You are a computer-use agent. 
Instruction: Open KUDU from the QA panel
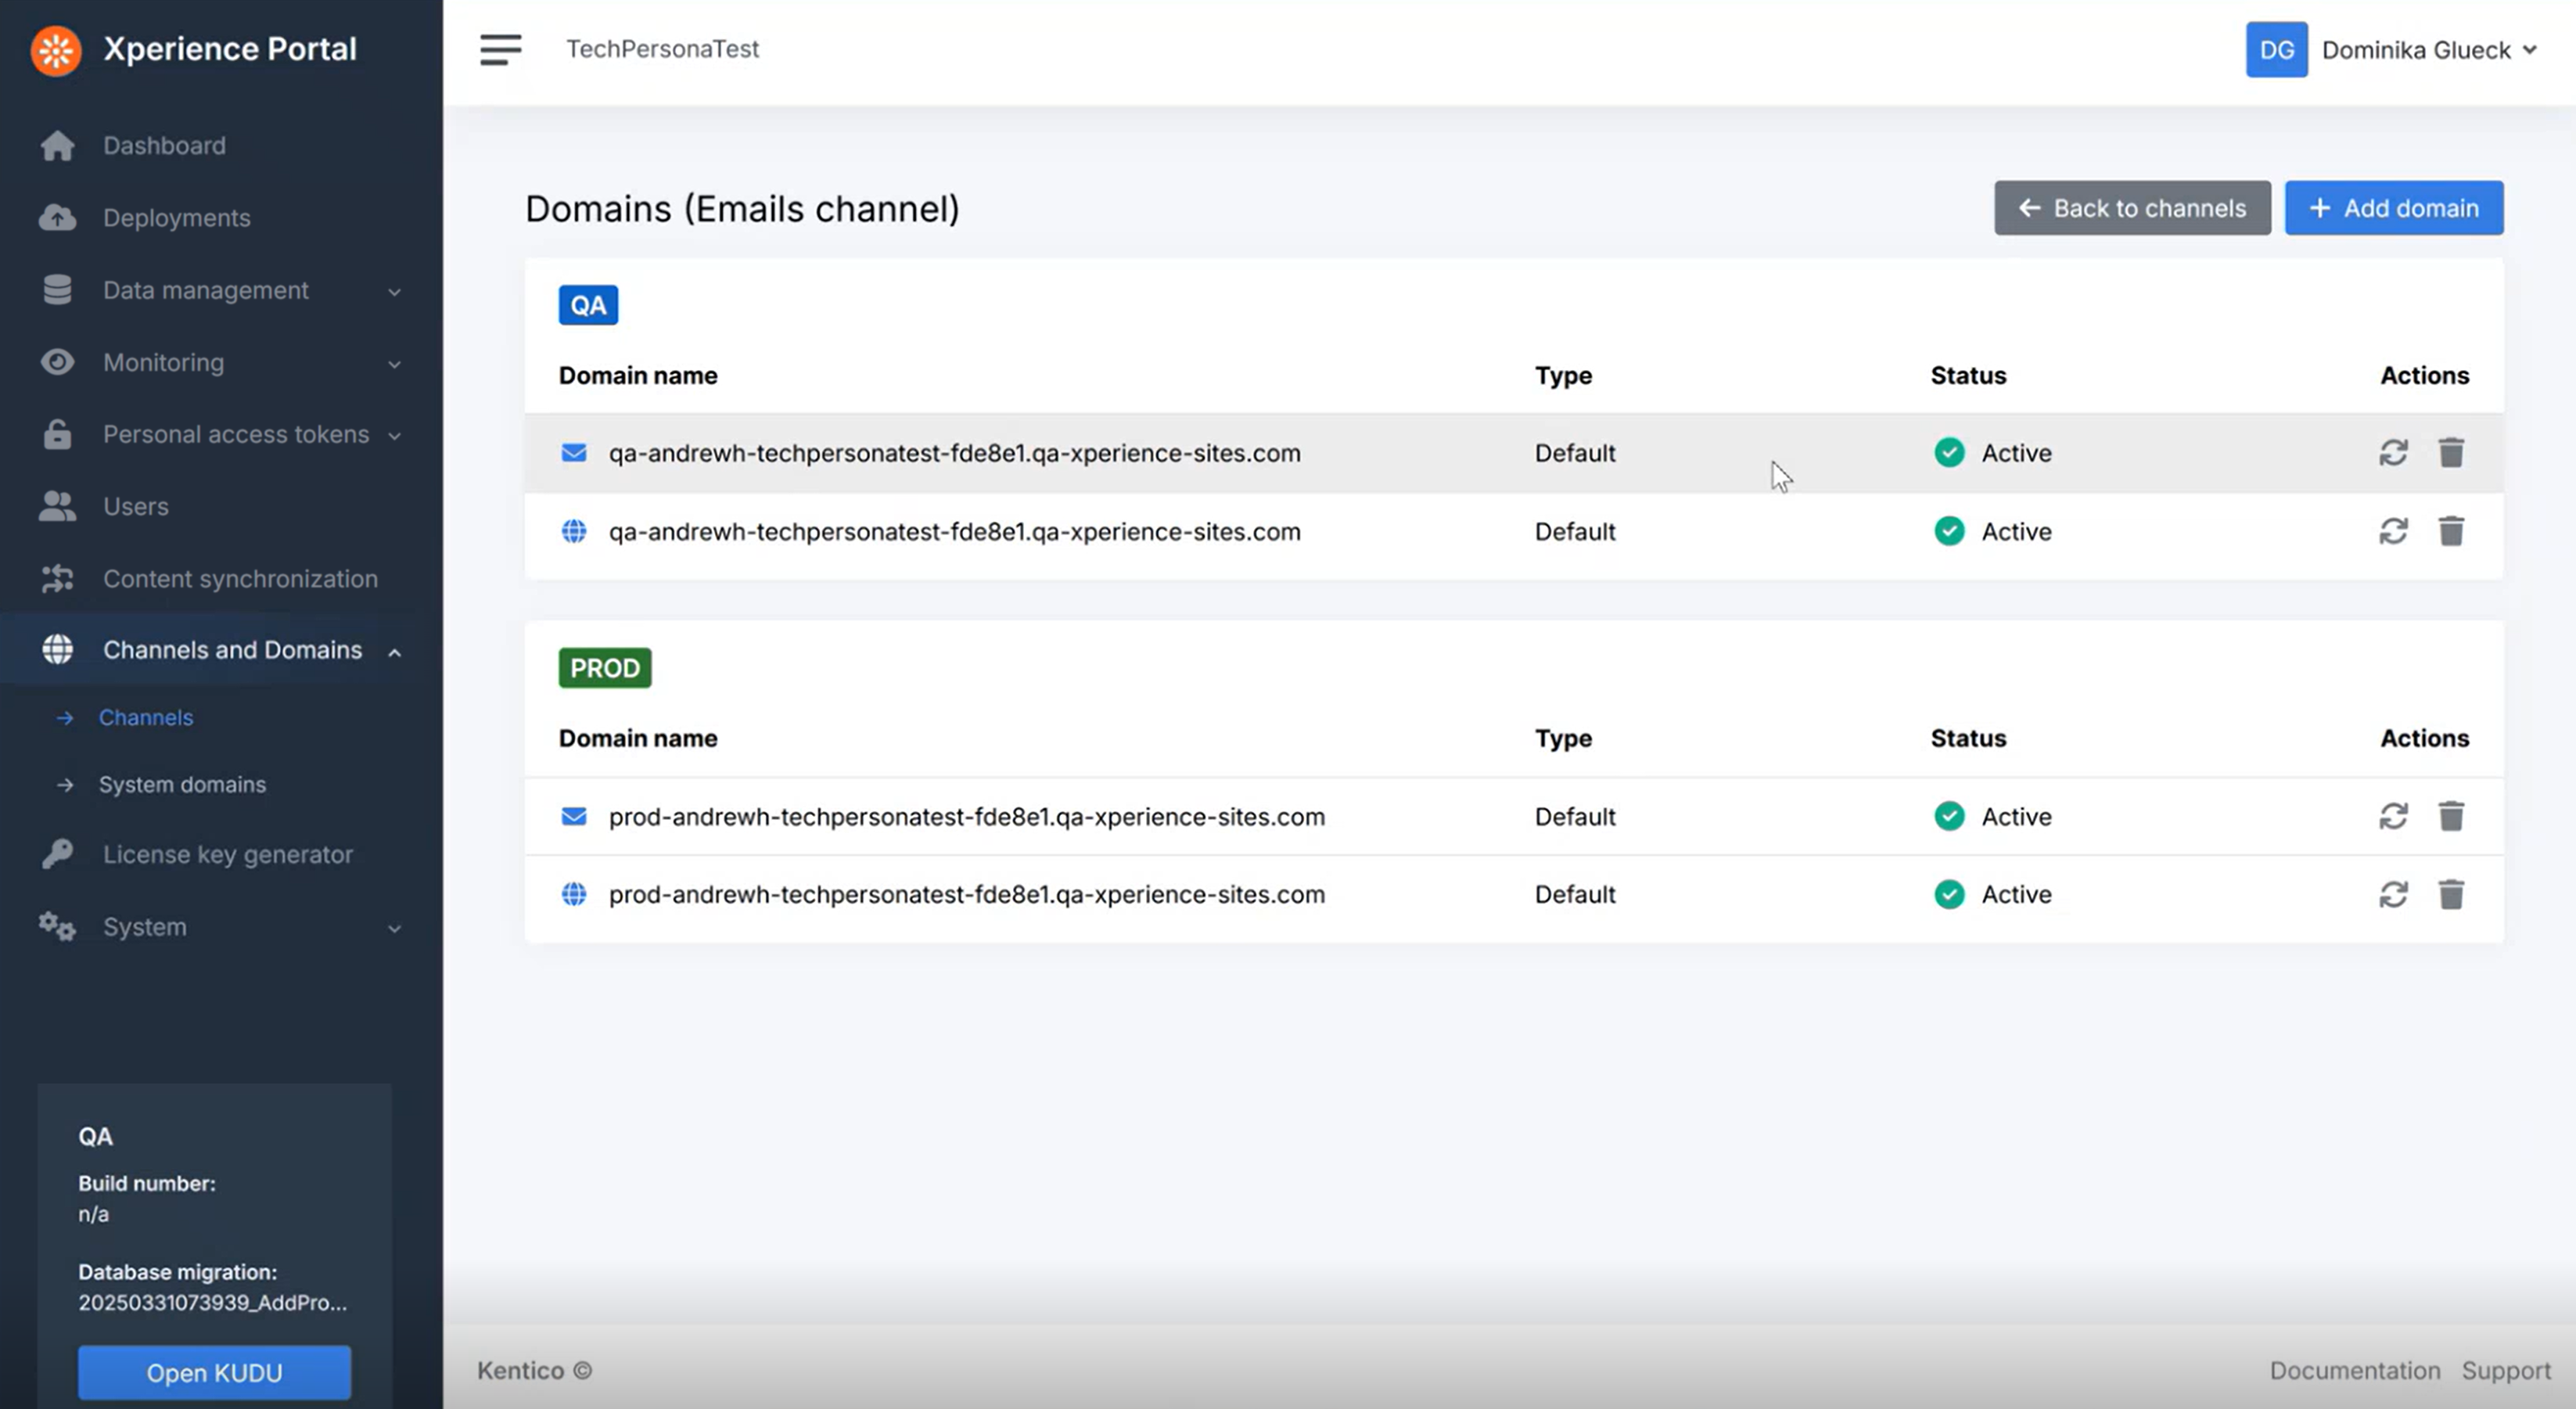(214, 1372)
